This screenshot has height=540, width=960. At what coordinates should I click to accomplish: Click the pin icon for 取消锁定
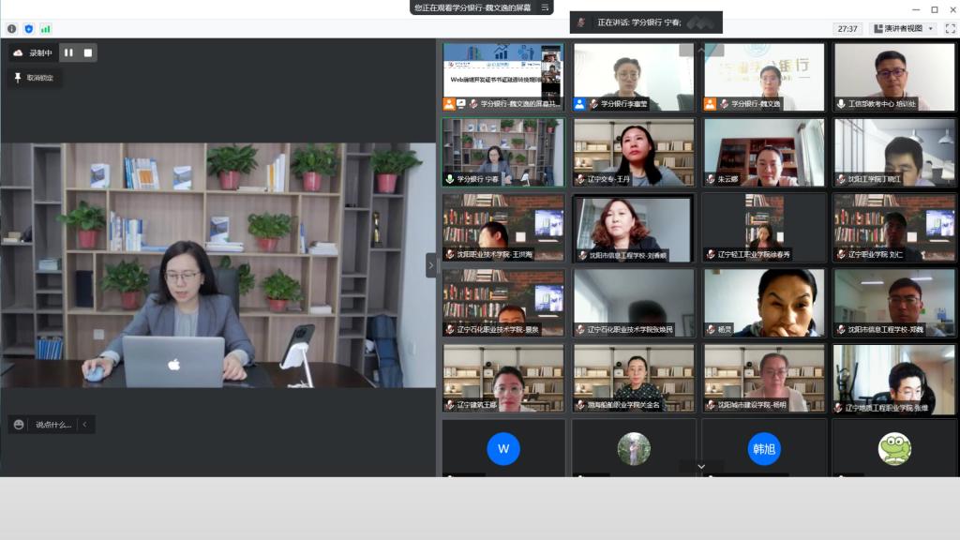(18, 78)
